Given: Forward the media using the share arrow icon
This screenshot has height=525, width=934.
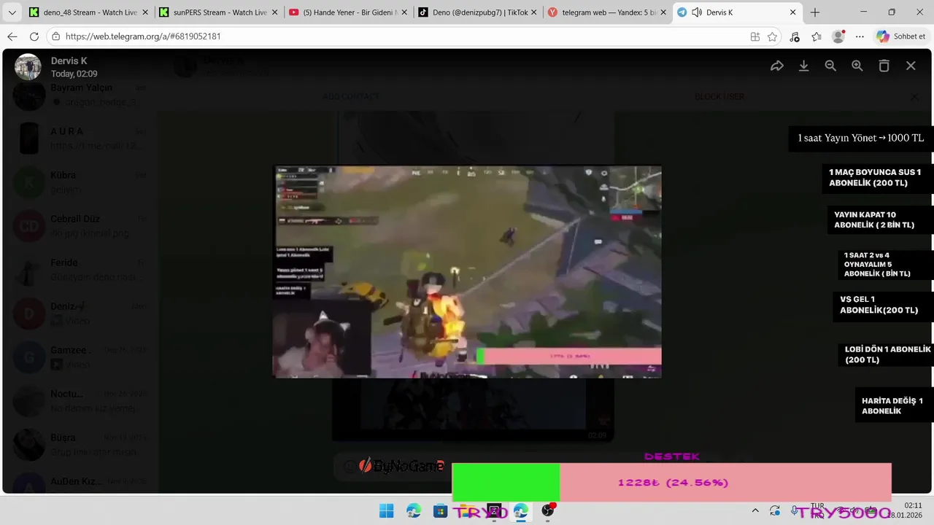Looking at the screenshot, I should click(777, 66).
